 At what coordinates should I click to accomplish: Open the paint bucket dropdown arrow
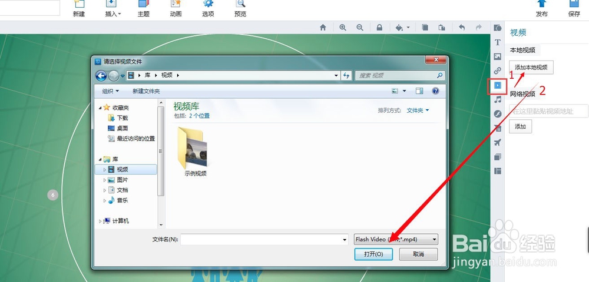(408, 28)
